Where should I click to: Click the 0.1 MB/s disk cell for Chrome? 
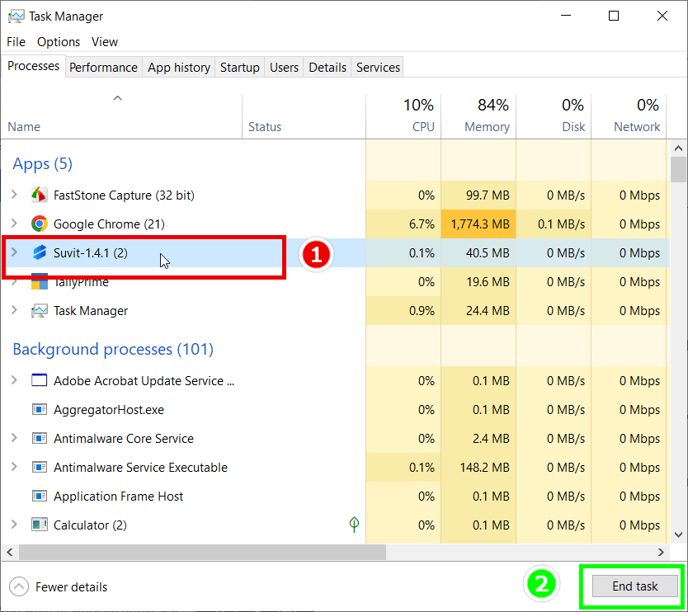(554, 224)
